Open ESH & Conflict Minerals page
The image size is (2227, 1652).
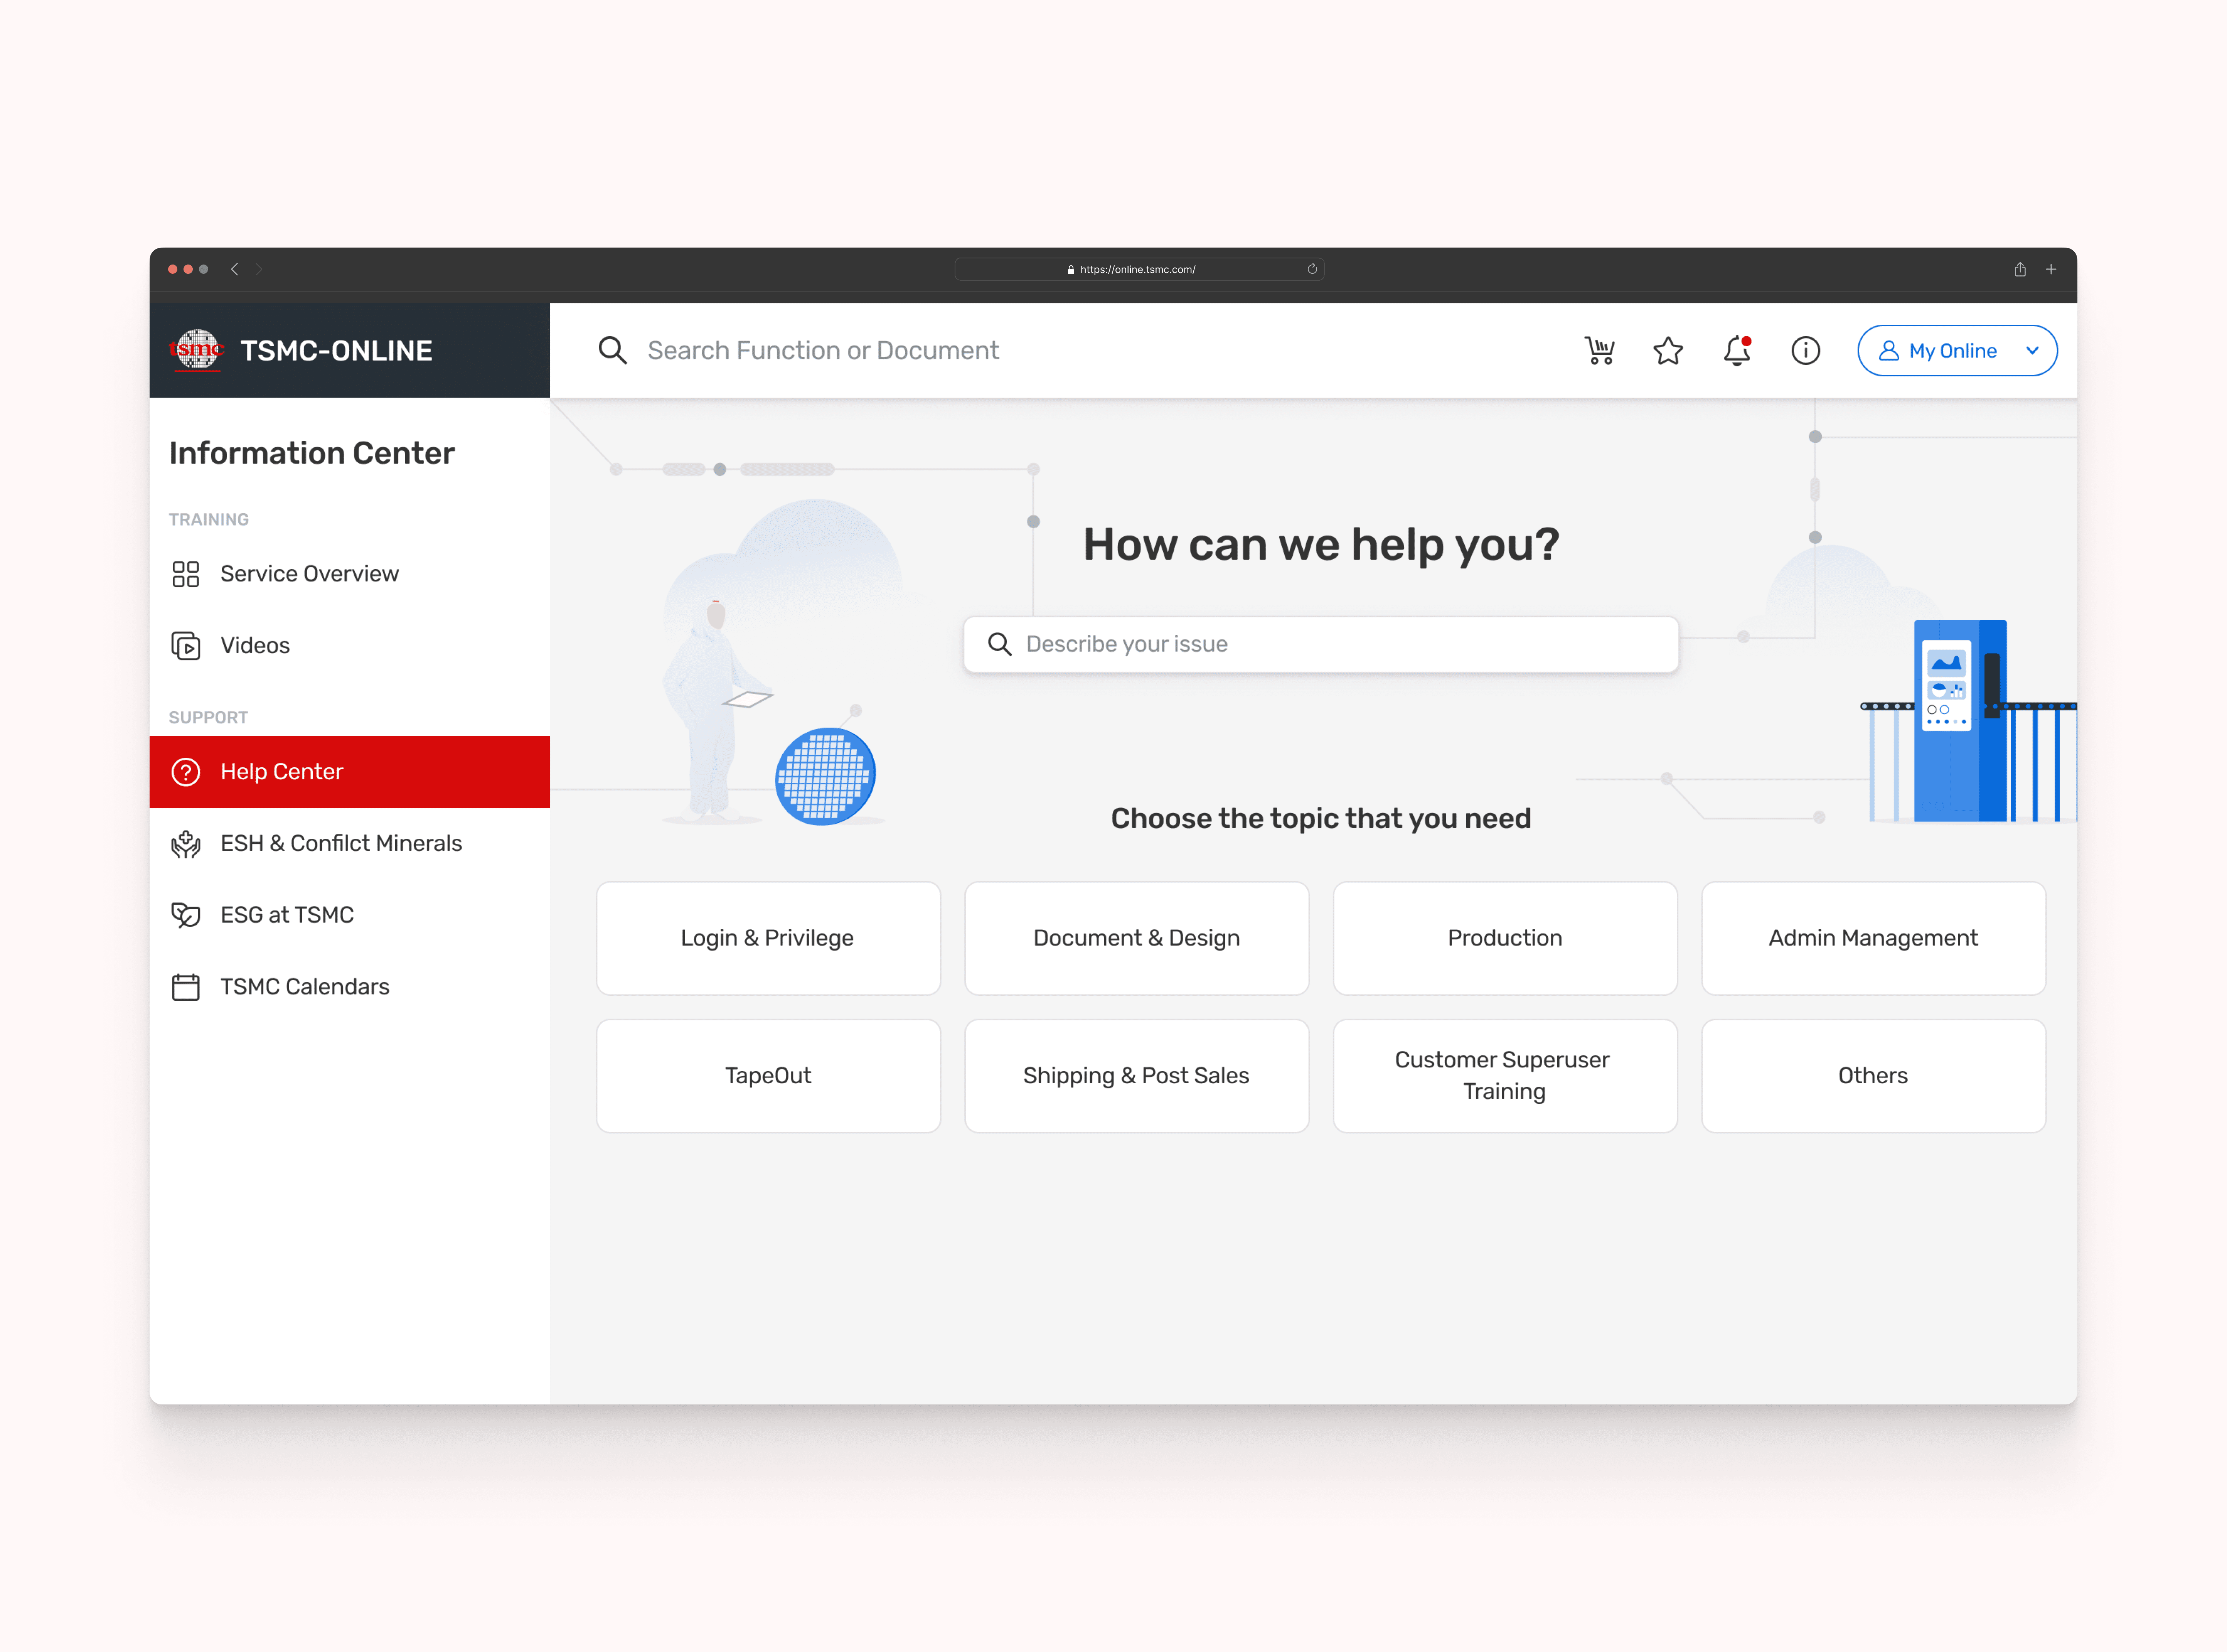pyautogui.click(x=350, y=844)
